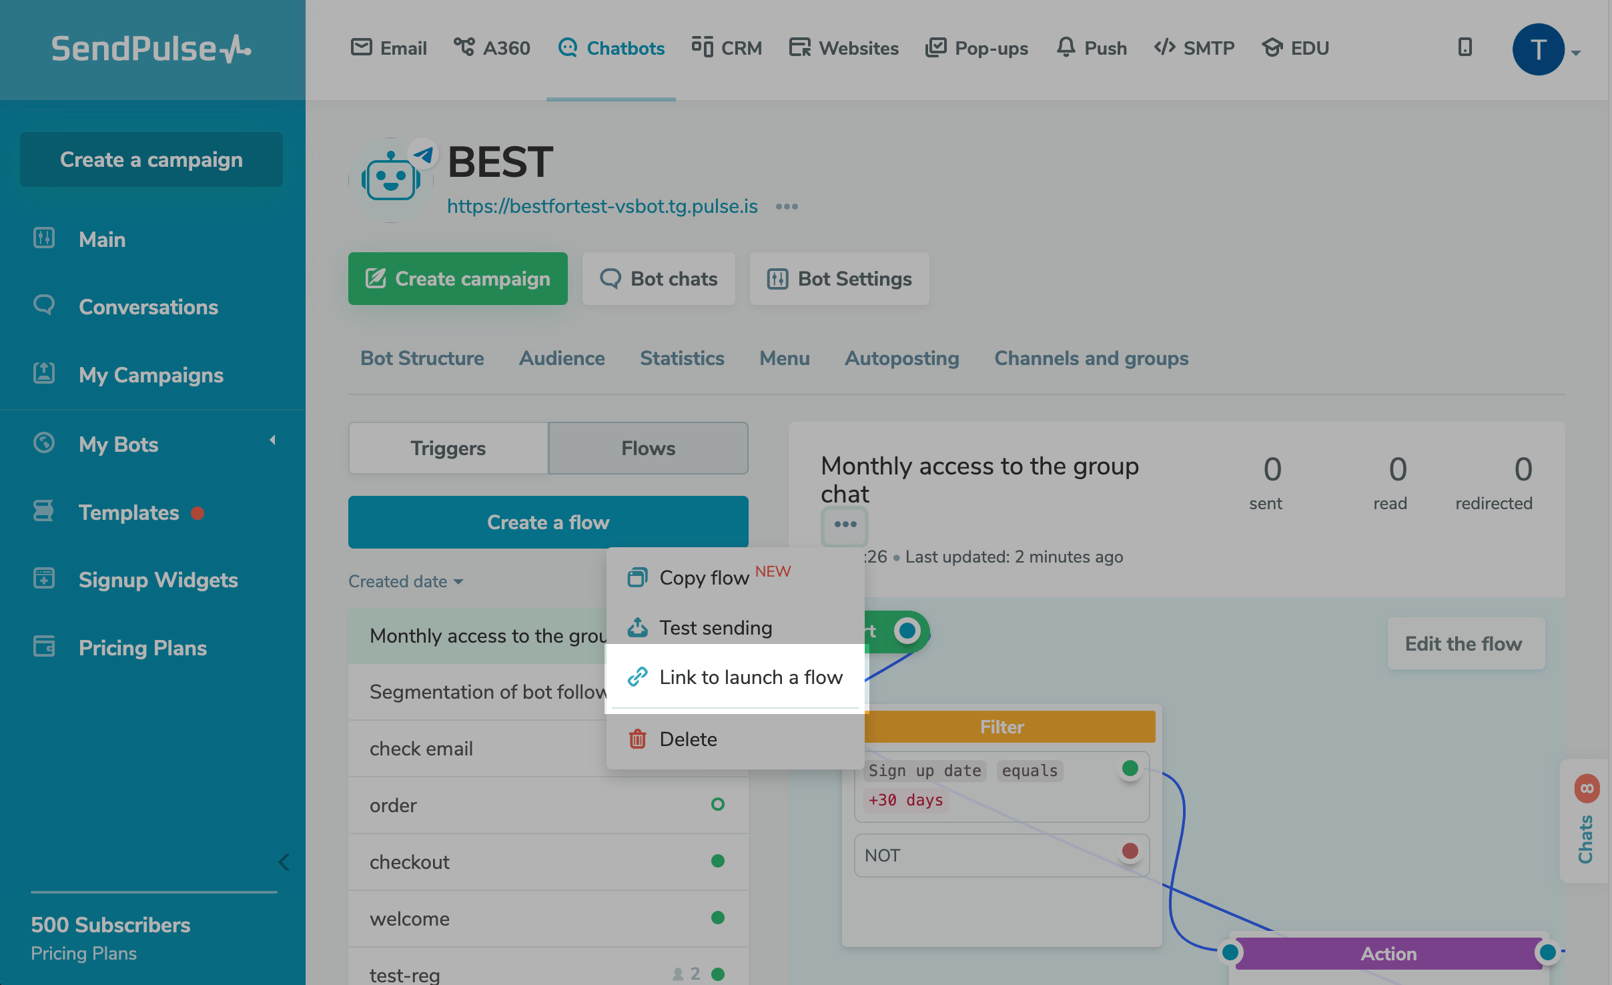The height and width of the screenshot is (985, 1612).
Task: Select Link to launch a flow
Action: (750, 677)
